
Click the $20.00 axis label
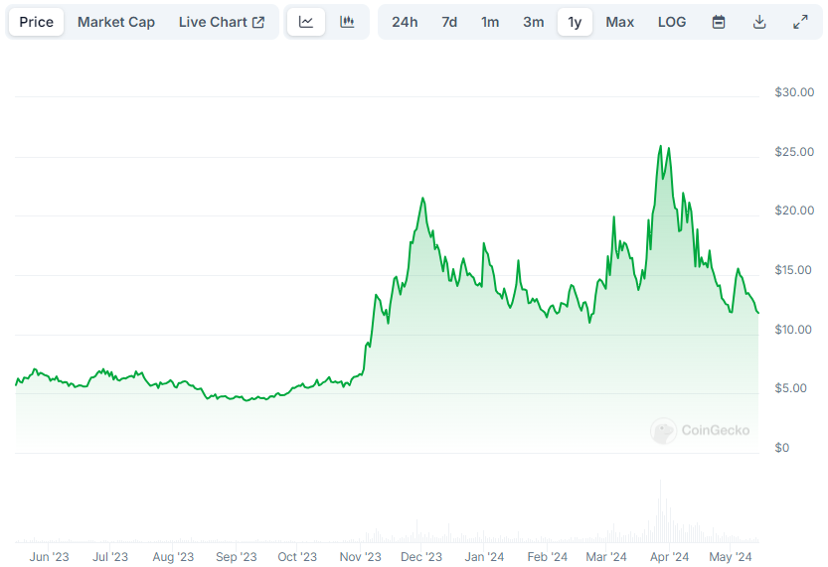pyautogui.click(x=794, y=211)
